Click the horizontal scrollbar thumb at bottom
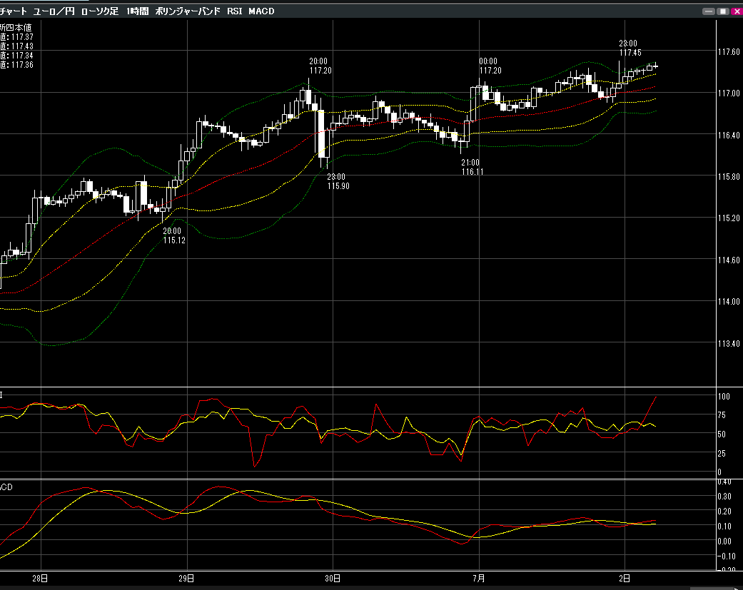This screenshot has width=743, height=590. [710, 587]
